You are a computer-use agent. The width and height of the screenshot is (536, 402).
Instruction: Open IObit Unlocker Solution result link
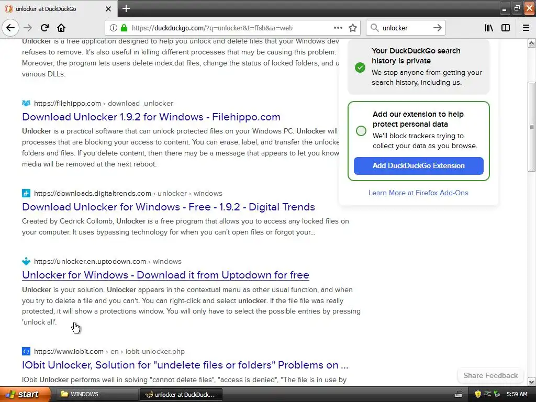coord(185,365)
